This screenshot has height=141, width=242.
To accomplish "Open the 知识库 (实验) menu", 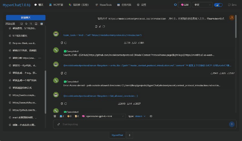I will pyautogui.click(x=79, y=5).
